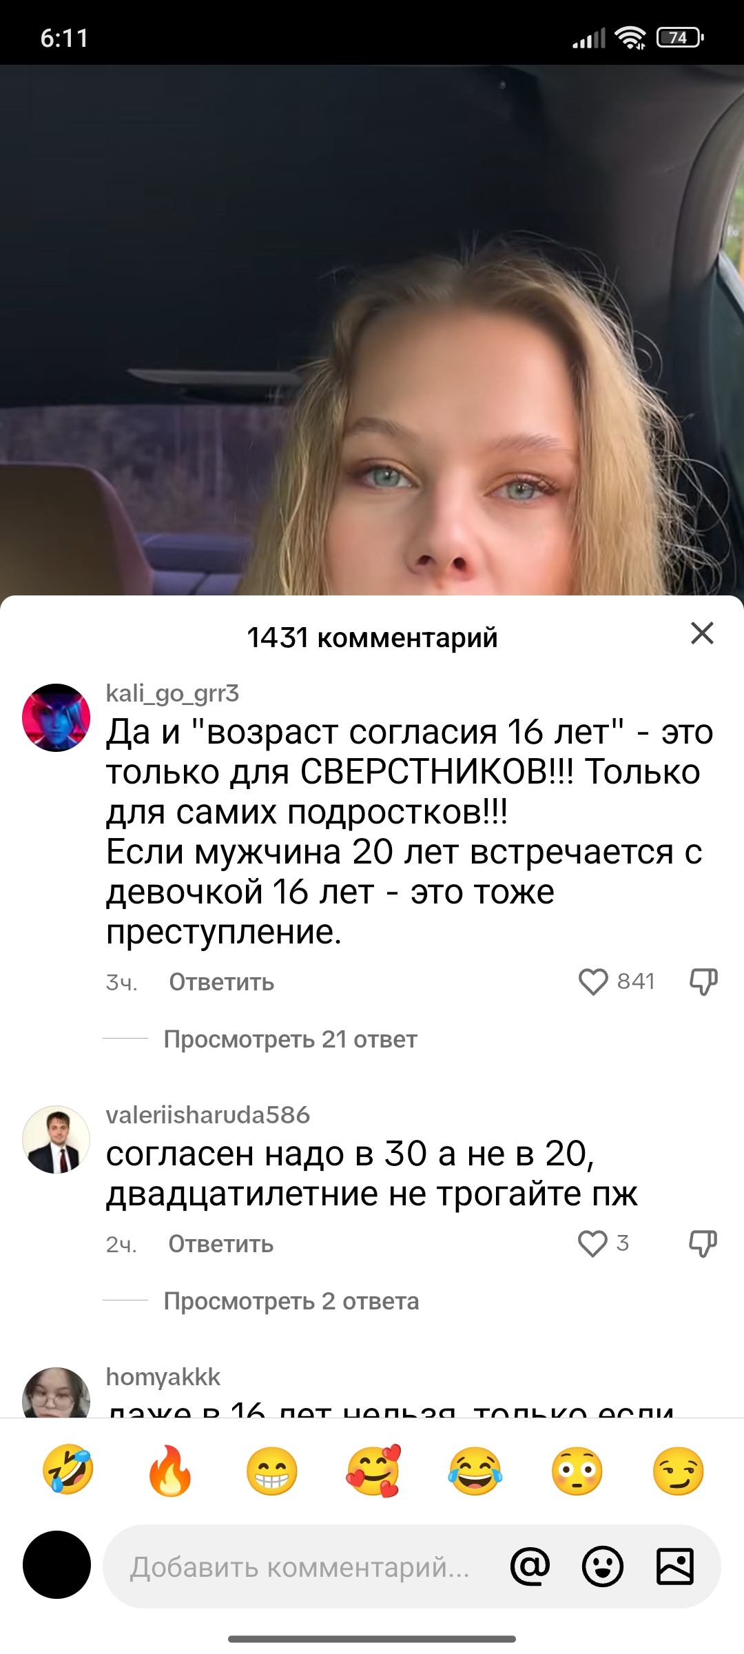Attach an image via picture icon
Screen dimensions: 744x1654
click(x=674, y=1566)
